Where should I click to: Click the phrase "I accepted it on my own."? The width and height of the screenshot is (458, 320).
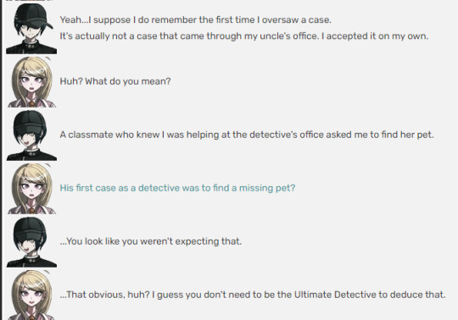coord(375,36)
